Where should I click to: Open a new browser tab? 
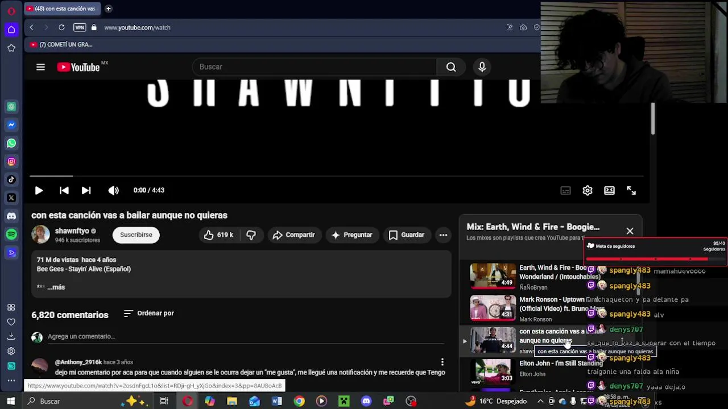[x=108, y=9]
